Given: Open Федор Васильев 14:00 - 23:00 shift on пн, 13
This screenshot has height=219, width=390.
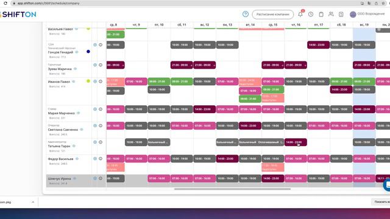Looking at the screenshot, I should (x=227, y=159).
